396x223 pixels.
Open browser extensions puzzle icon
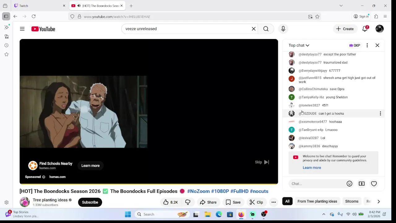376,16
